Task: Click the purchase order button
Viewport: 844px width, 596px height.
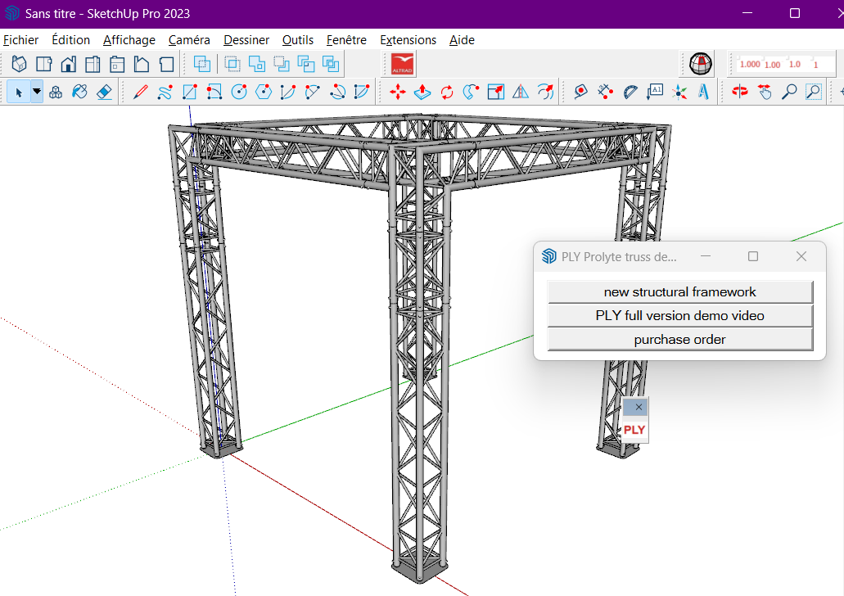Action: 679,339
